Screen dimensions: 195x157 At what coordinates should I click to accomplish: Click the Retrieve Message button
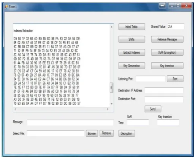(x=167, y=39)
